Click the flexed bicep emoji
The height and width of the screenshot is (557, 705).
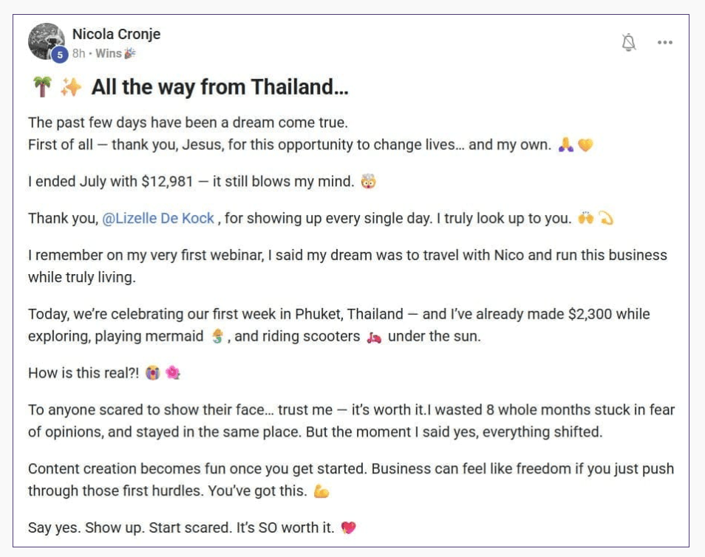(321, 491)
